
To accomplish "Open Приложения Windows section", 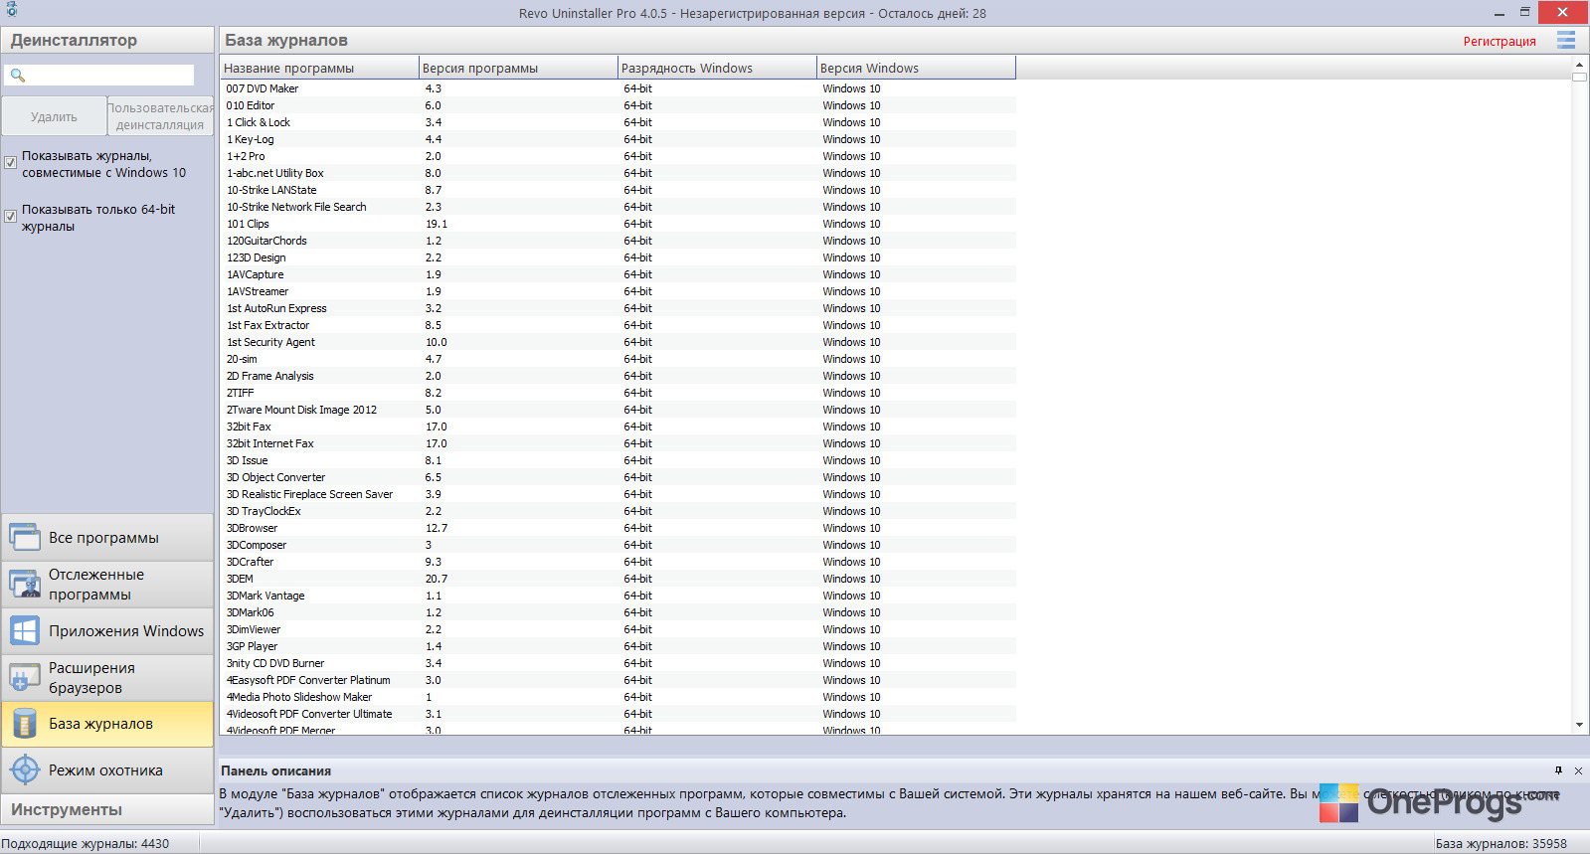I will [x=107, y=631].
